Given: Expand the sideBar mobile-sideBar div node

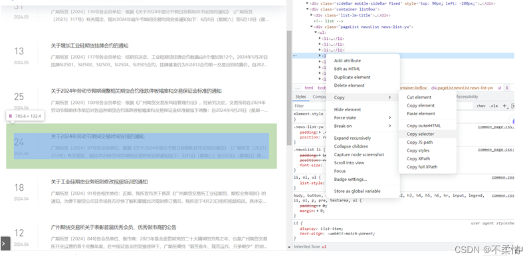Looking at the screenshot, I should tap(308, 3).
